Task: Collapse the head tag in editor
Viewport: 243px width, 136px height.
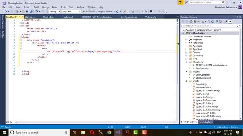Action: pos(21,26)
